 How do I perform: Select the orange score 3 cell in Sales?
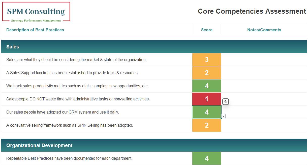[x=207, y=60]
